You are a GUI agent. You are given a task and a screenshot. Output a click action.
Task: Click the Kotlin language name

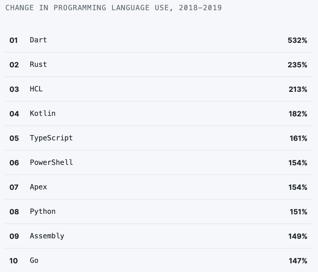pyautogui.click(x=43, y=114)
